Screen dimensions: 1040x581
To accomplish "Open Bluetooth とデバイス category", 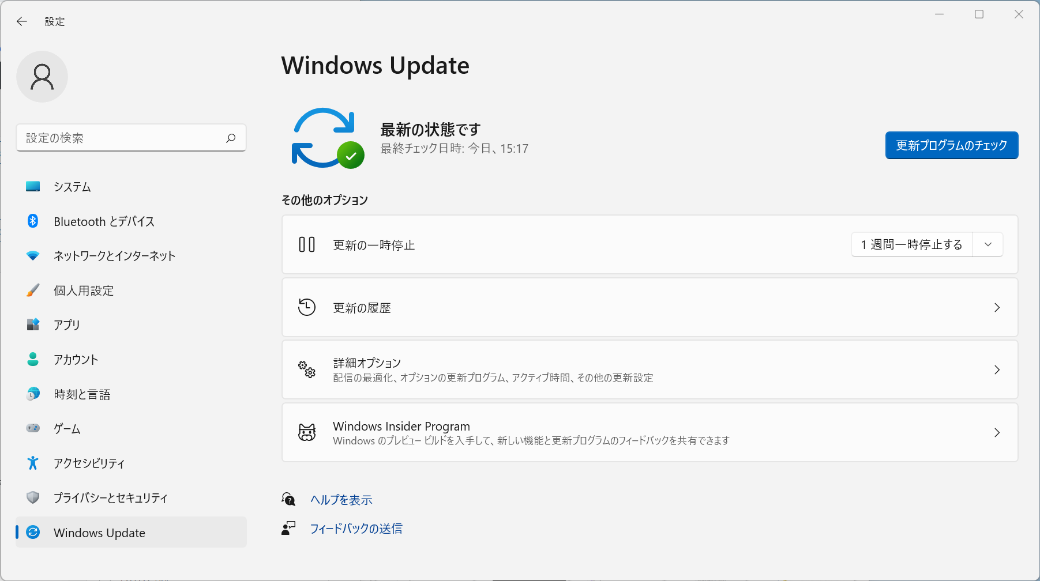I will (131, 221).
